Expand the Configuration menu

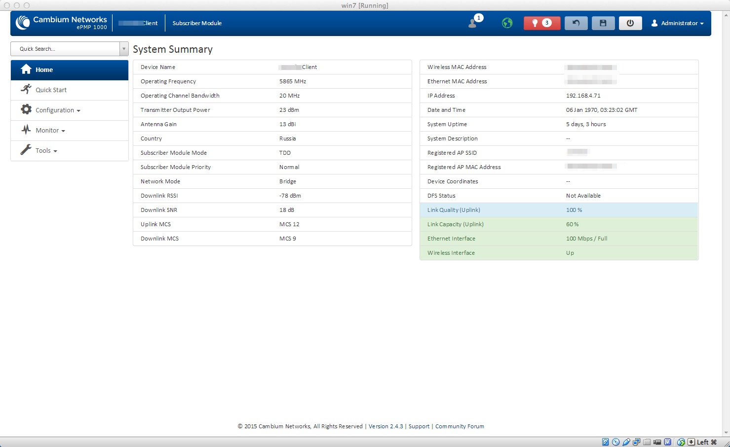click(57, 110)
